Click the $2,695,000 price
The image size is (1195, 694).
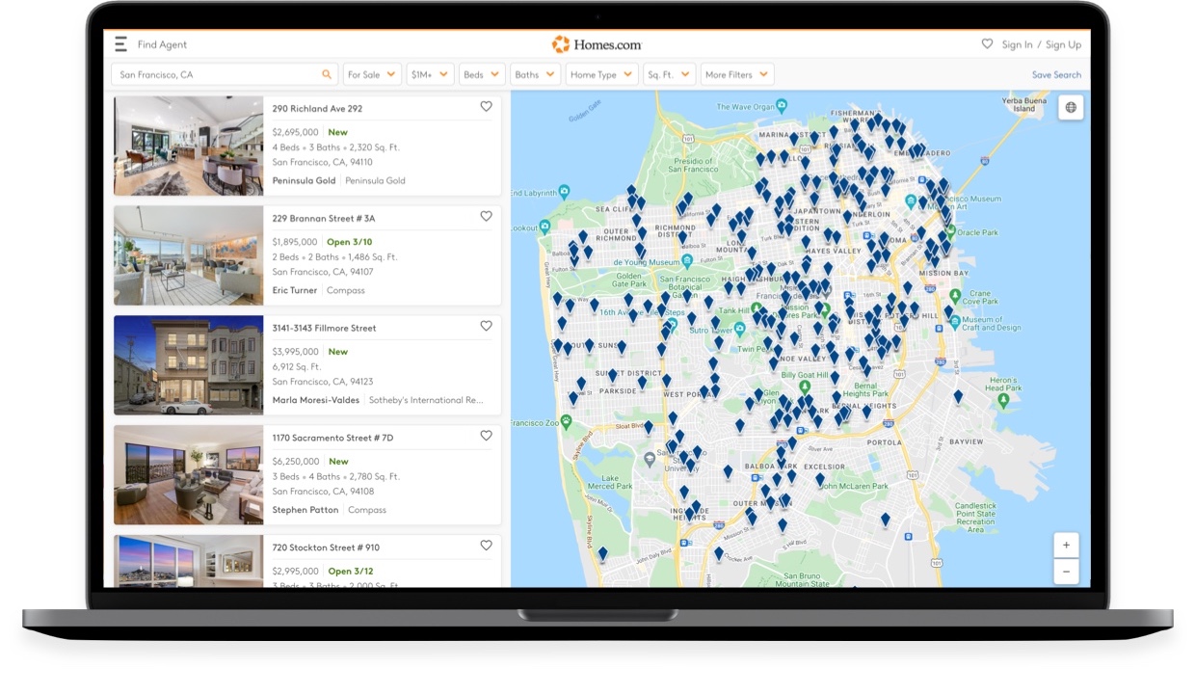click(295, 132)
